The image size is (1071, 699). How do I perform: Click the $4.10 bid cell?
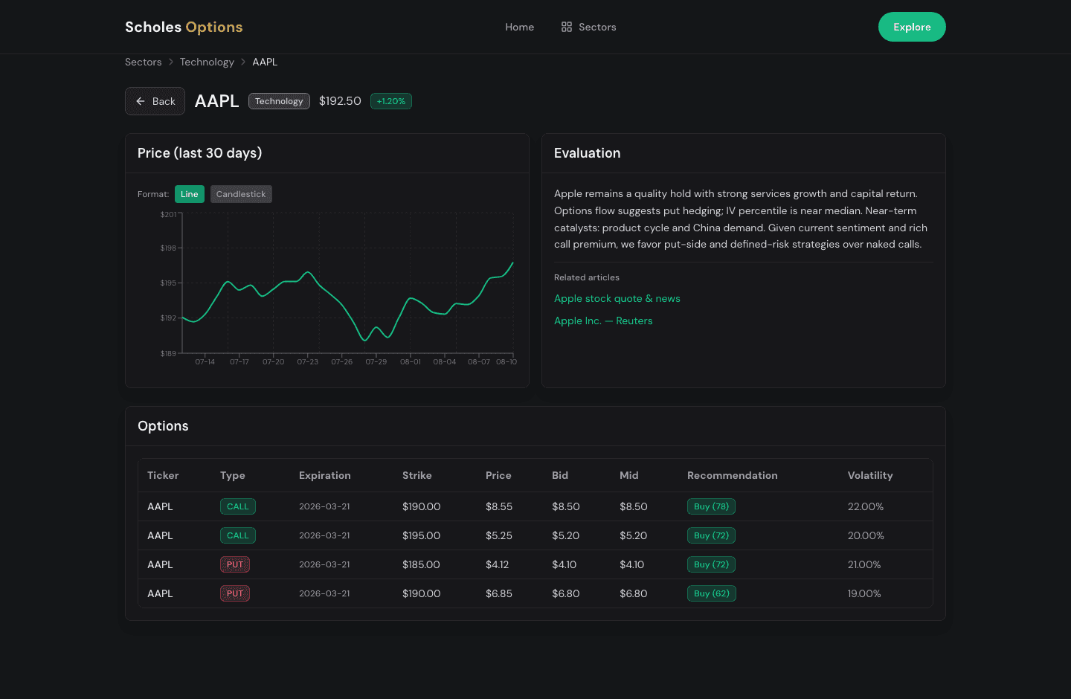(565, 564)
